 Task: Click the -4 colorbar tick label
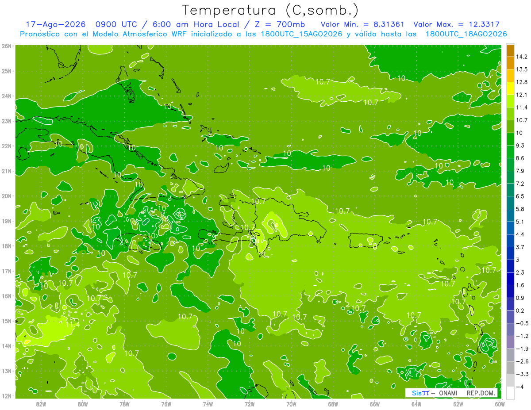519,387
